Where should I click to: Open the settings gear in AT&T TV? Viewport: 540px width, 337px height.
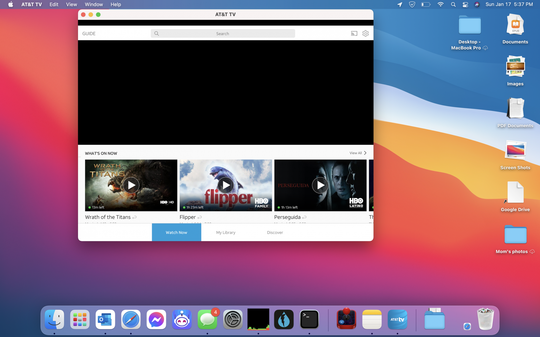[x=365, y=33]
